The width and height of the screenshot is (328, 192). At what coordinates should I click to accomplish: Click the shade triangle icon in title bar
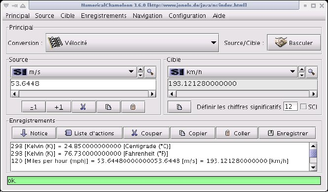tap(23, 6)
